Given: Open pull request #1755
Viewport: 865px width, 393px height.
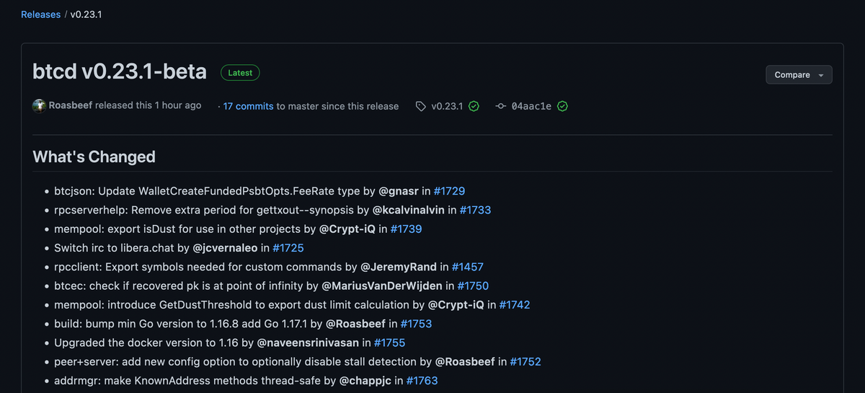Looking at the screenshot, I should click(x=390, y=343).
